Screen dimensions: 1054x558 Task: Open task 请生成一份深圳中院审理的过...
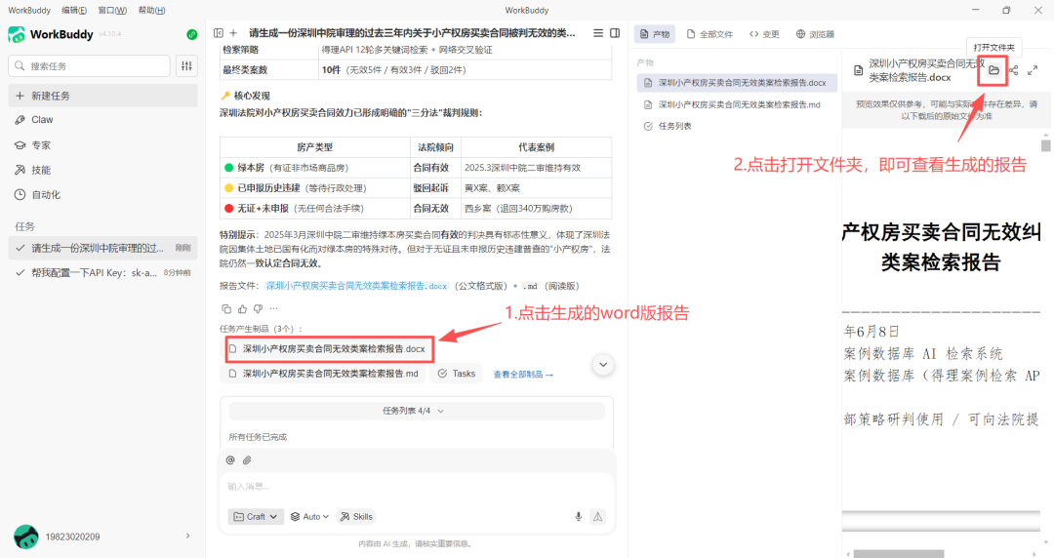tap(102, 248)
